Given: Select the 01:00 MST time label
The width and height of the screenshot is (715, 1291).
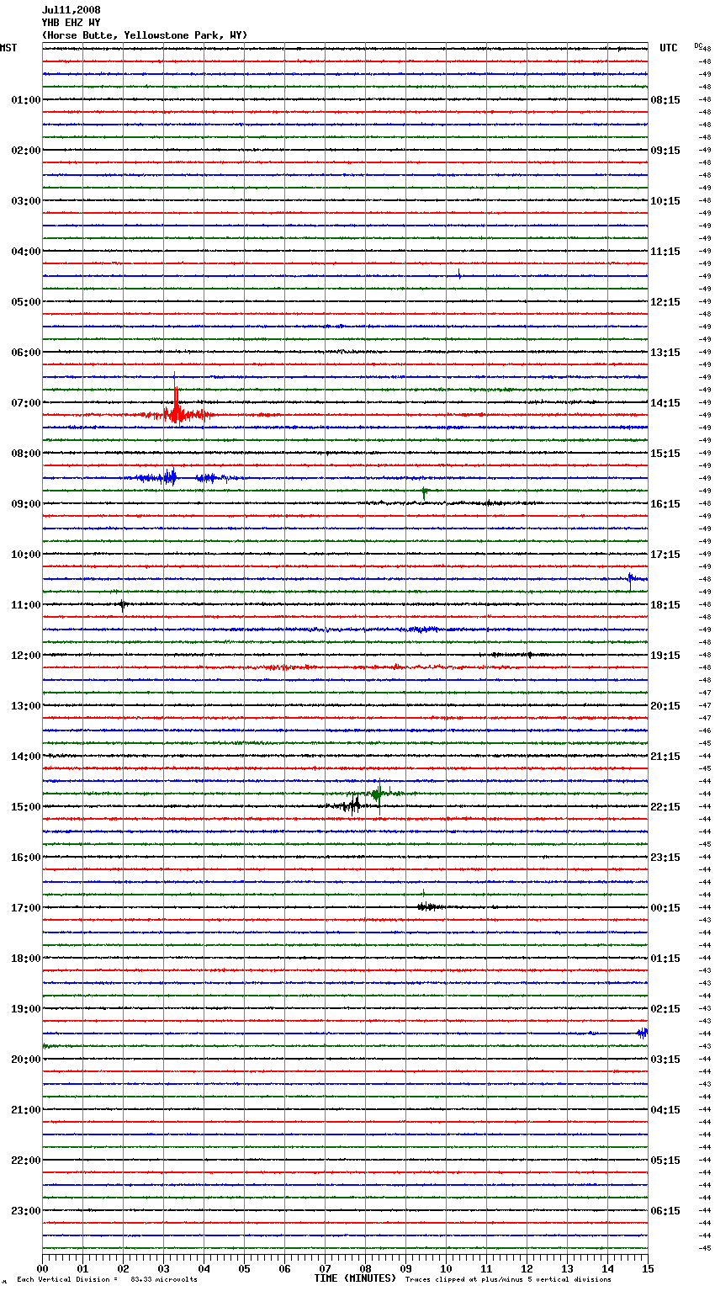Looking at the screenshot, I should pos(26,100).
